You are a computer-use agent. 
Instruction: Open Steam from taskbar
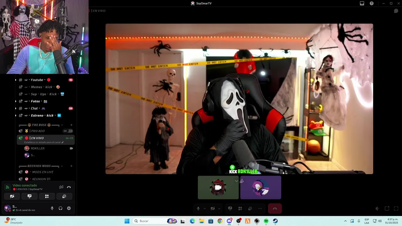tap(275, 221)
